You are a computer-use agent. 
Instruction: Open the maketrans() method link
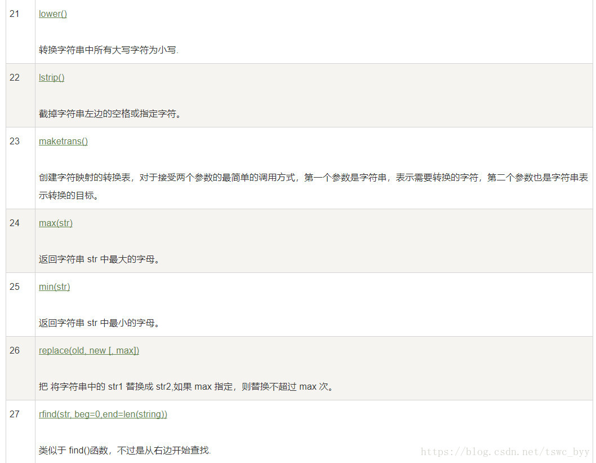click(x=63, y=141)
